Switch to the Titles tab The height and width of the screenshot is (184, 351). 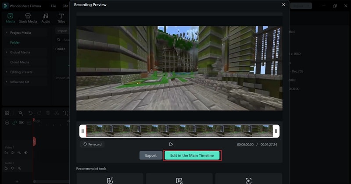[61, 18]
